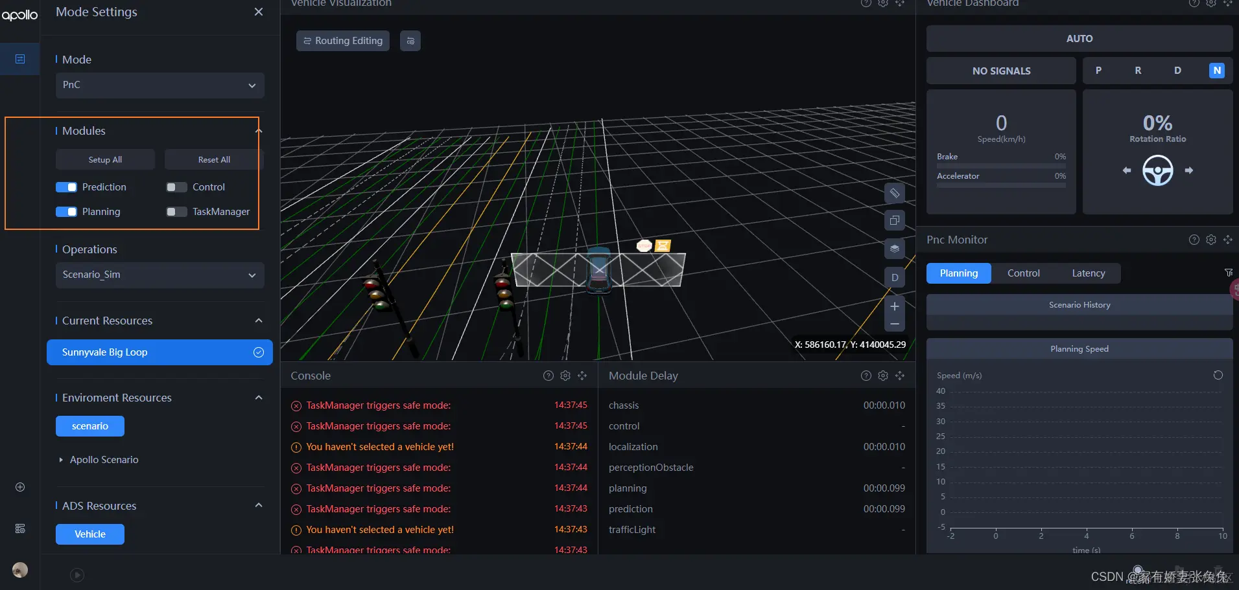Screen dimensions: 1239x590
Task: Click the scenario button under Enviroment Resources
Action: pos(90,426)
